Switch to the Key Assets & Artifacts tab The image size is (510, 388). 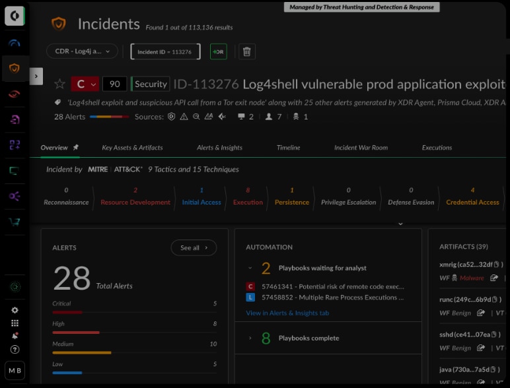tap(132, 147)
